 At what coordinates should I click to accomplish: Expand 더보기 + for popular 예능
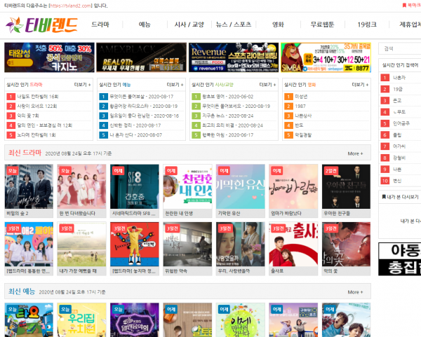coord(175,85)
